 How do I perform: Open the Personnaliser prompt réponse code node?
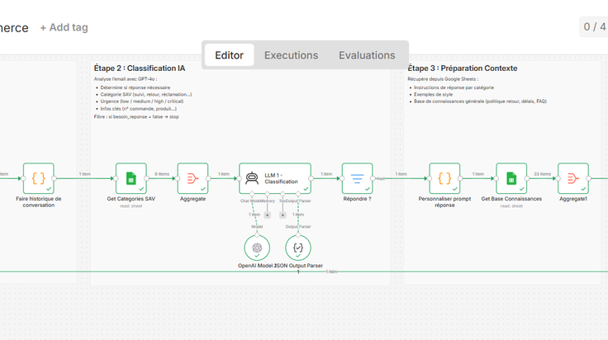444,178
